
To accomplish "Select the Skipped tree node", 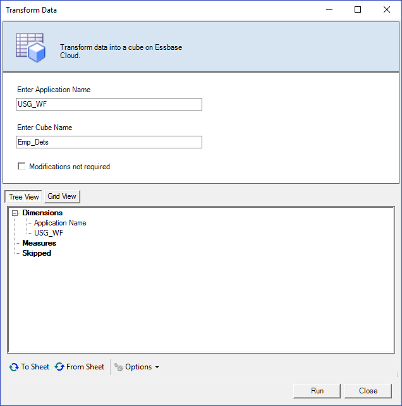I will [37, 253].
